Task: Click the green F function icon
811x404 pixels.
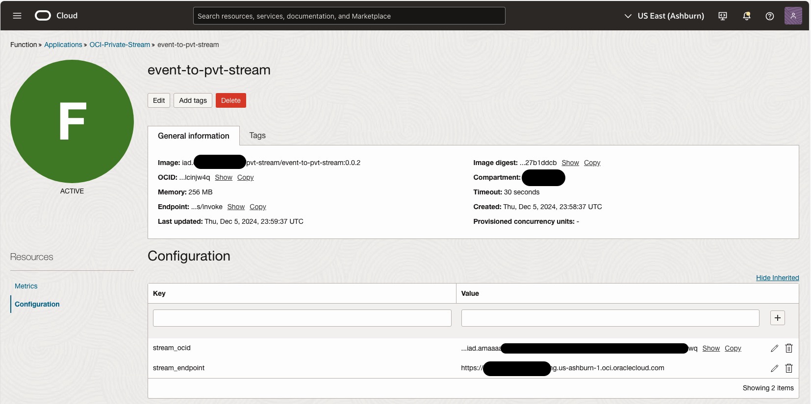Action: (72, 121)
